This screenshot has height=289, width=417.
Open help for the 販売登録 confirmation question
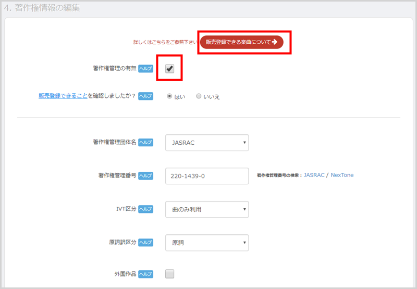pos(145,96)
